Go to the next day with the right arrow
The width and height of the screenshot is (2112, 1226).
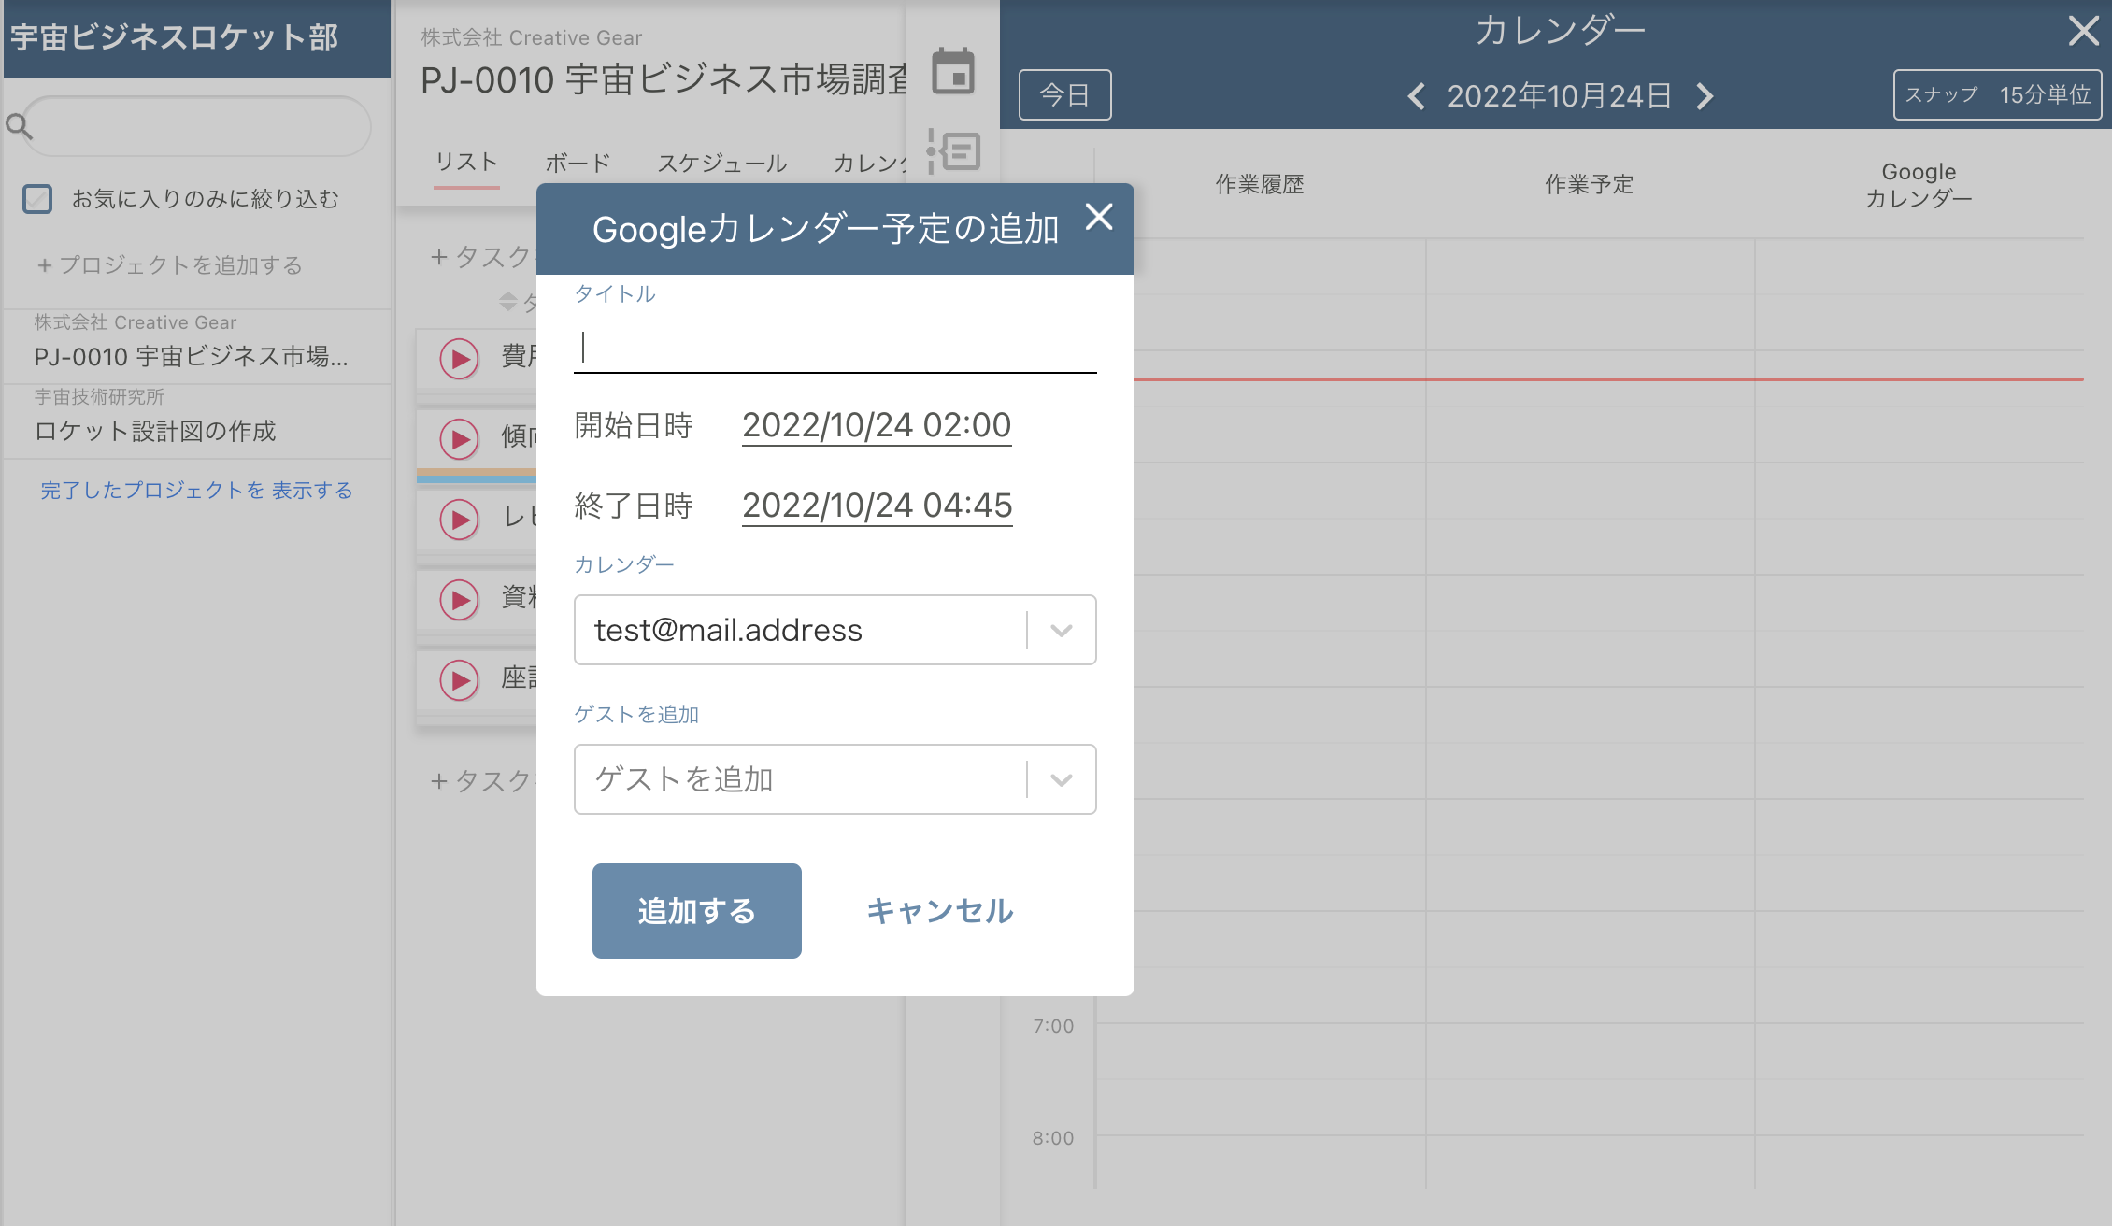coord(1705,96)
